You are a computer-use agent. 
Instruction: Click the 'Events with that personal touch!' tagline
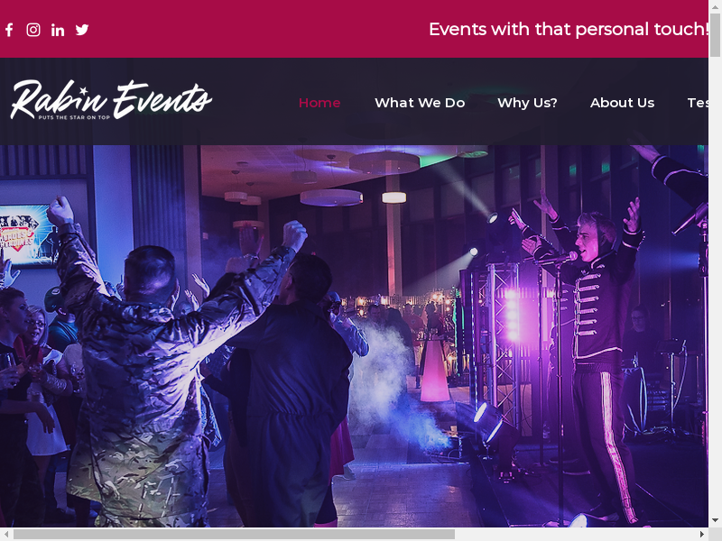click(x=569, y=29)
